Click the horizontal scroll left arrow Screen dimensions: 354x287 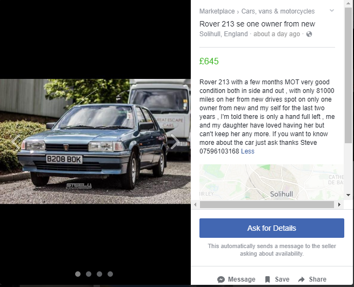195,205
